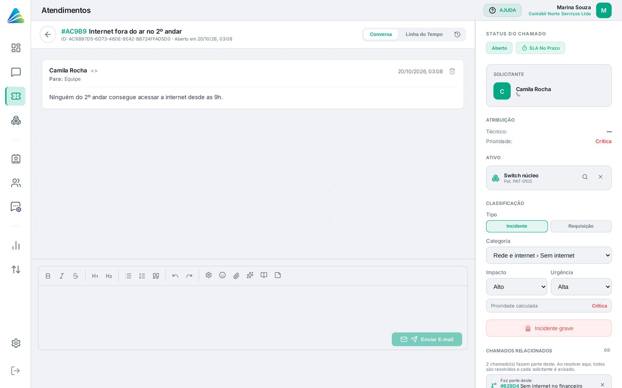Click the Incidente grave button
Viewport: 622px width, 388px height.
point(549,328)
